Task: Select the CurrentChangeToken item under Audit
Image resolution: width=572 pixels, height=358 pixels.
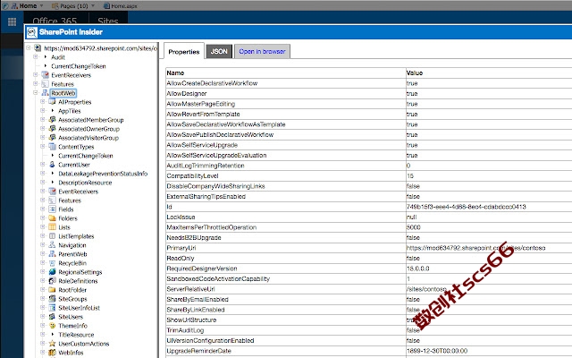Action: [x=79, y=66]
